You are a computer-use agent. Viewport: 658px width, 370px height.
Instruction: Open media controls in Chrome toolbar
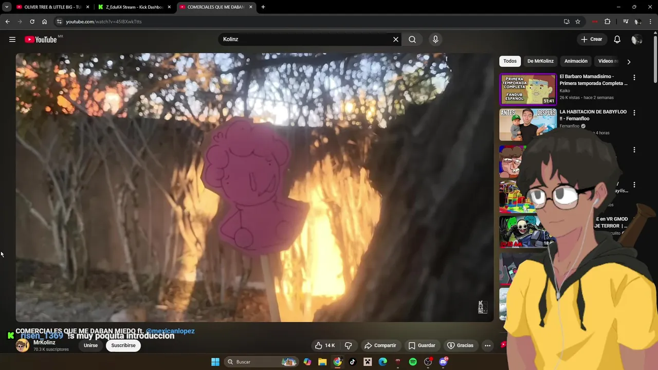coord(626,22)
